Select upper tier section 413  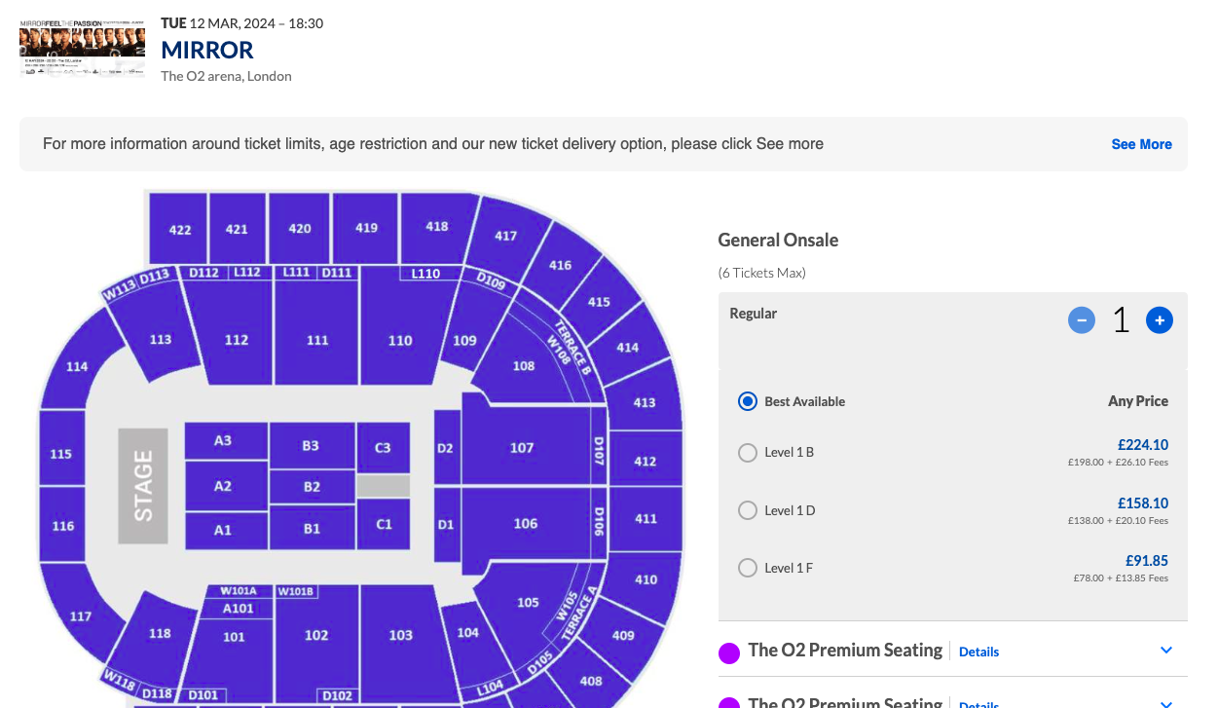coord(644,402)
